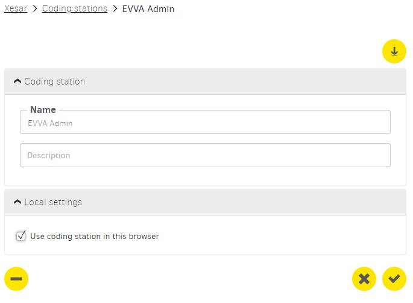
Task: Click the gray Local settings header bar
Action: [x=205, y=202]
